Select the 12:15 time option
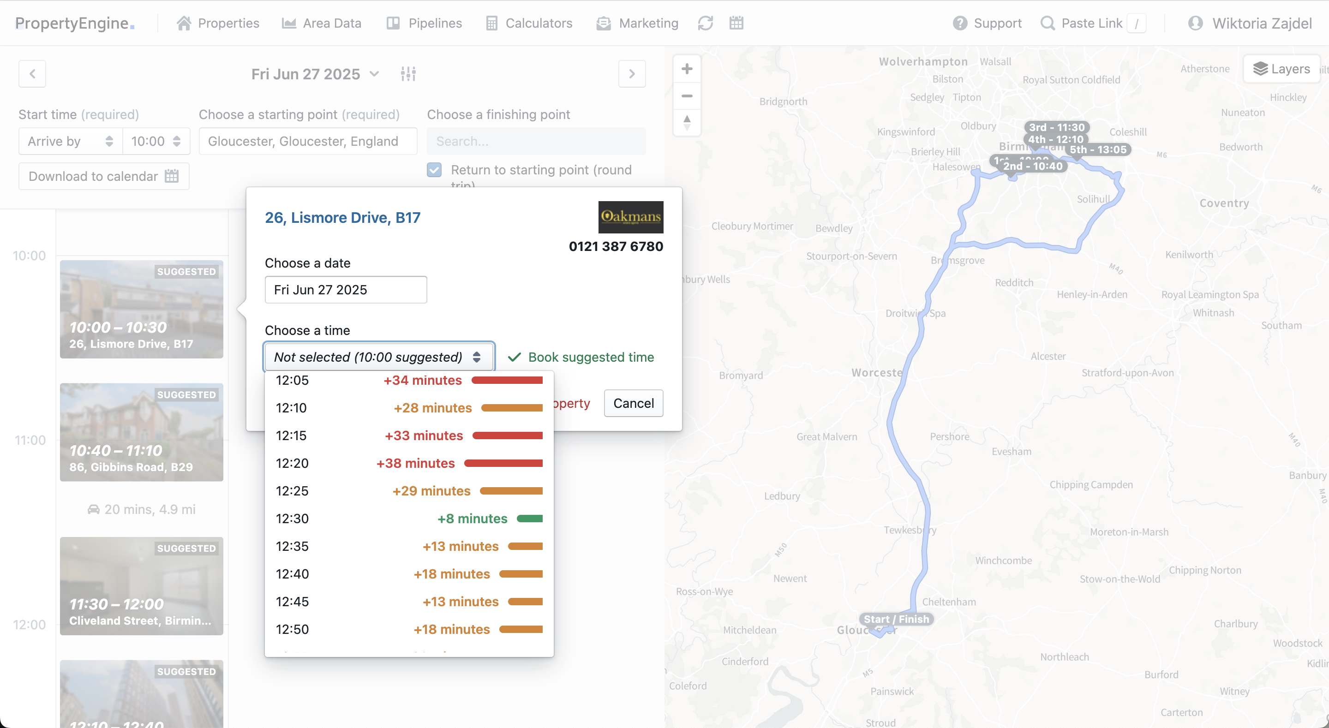Screen dimensions: 1329x728 pos(408,436)
